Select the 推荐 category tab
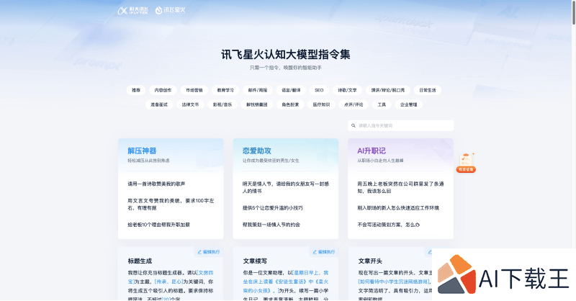 point(136,90)
